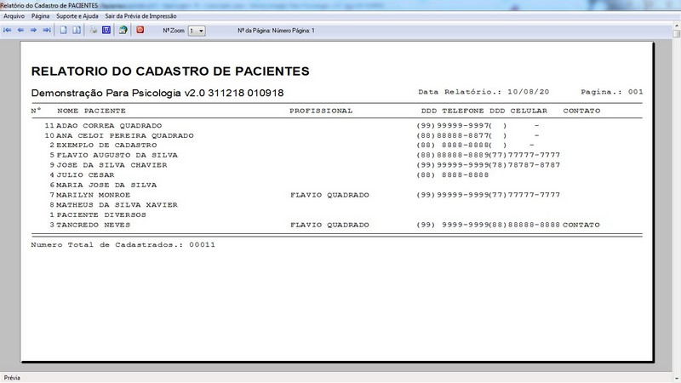Click 'MATHEUS DA SILVA XAVIER' name
The image size is (681, 383).
tap(117, 205)
